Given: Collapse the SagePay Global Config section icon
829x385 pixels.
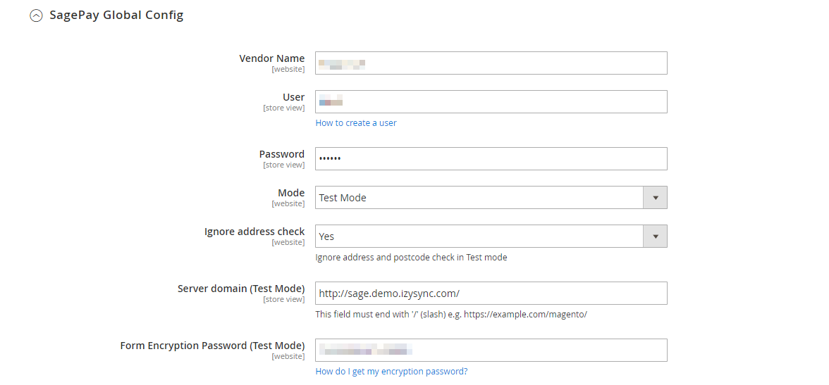Looking at the screenshot, I should click(x=36, y=16).
